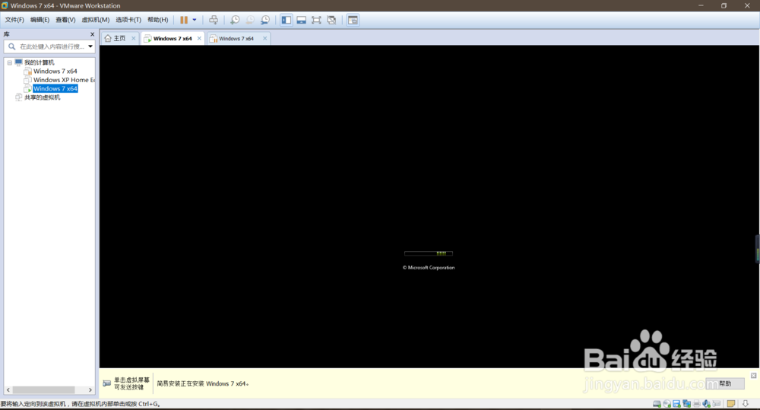Open the 虚拟机(M) menu
Image resolution: width=760 pixels, height=410 pixels.
[96, 20]
